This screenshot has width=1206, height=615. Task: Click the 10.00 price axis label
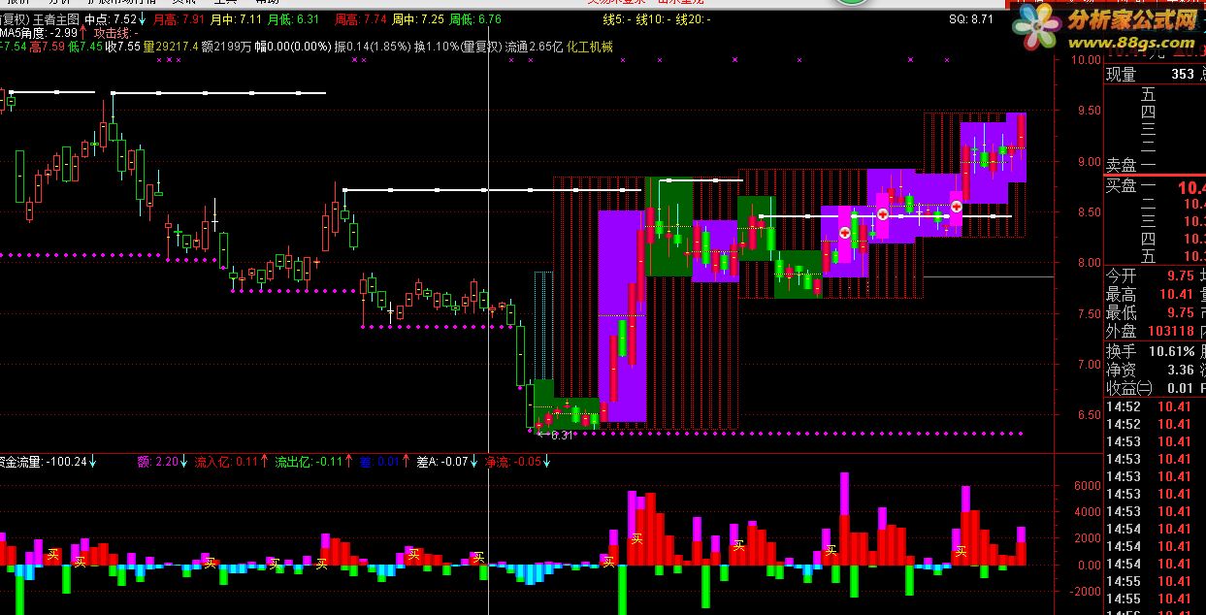(1086, 59)
